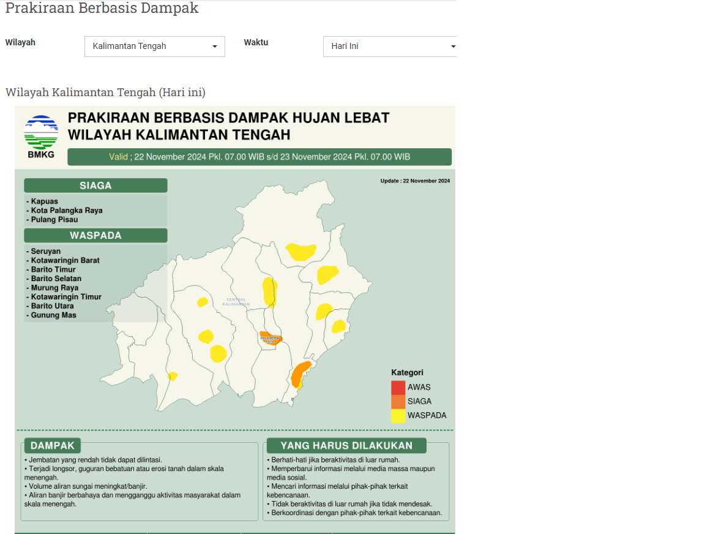The height and width of the screenshot is (534, 705).
Task: Click the 'Update : 22 November 2024' text
Action: click(415, 181)
